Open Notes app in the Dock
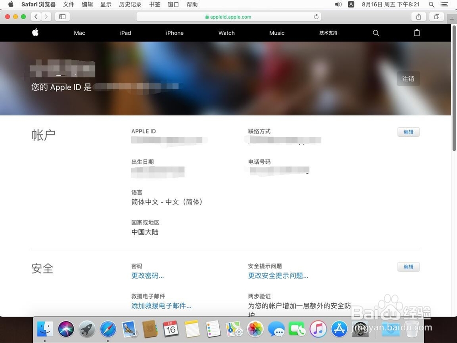The image size is (457, 343). pos(192,329)
